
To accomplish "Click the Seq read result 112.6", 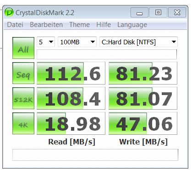I will [x=71, y=73].
